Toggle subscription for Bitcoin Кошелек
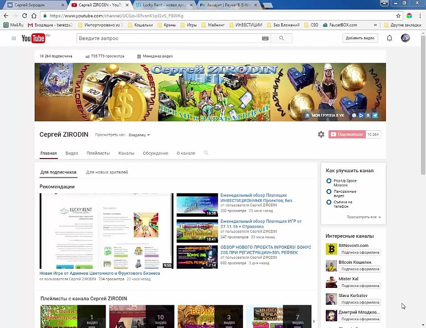This screenshot has width=426, height=328. click(360, 269)
